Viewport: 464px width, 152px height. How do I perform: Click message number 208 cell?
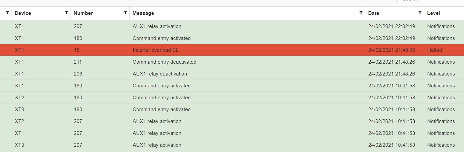(78, 74)
